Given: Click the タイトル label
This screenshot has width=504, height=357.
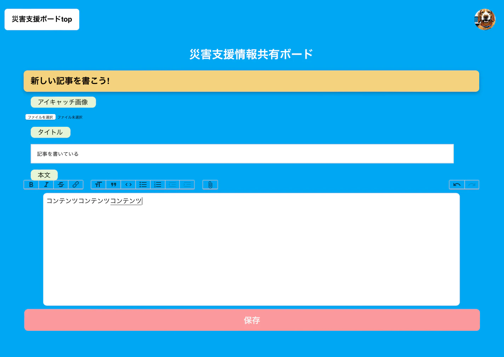Looking at the screenshot, I should (50, 132).
